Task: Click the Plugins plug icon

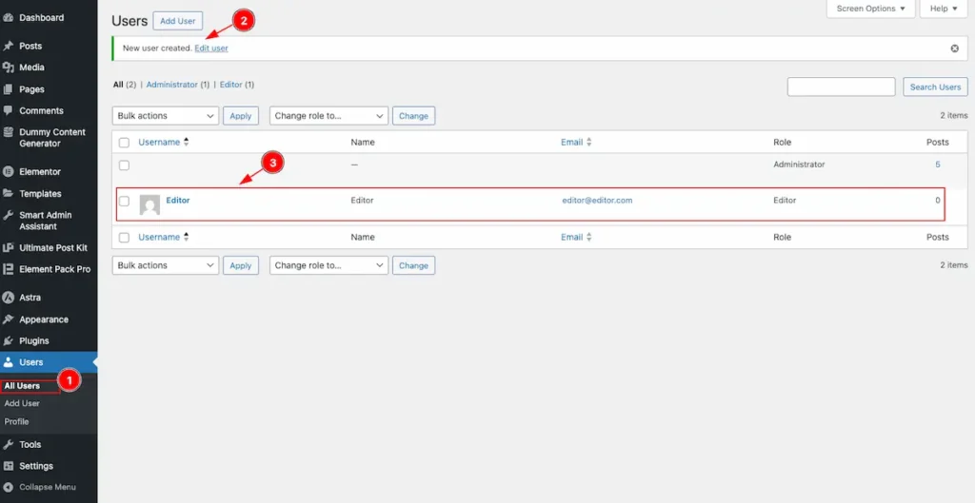Action: (8, 341)
